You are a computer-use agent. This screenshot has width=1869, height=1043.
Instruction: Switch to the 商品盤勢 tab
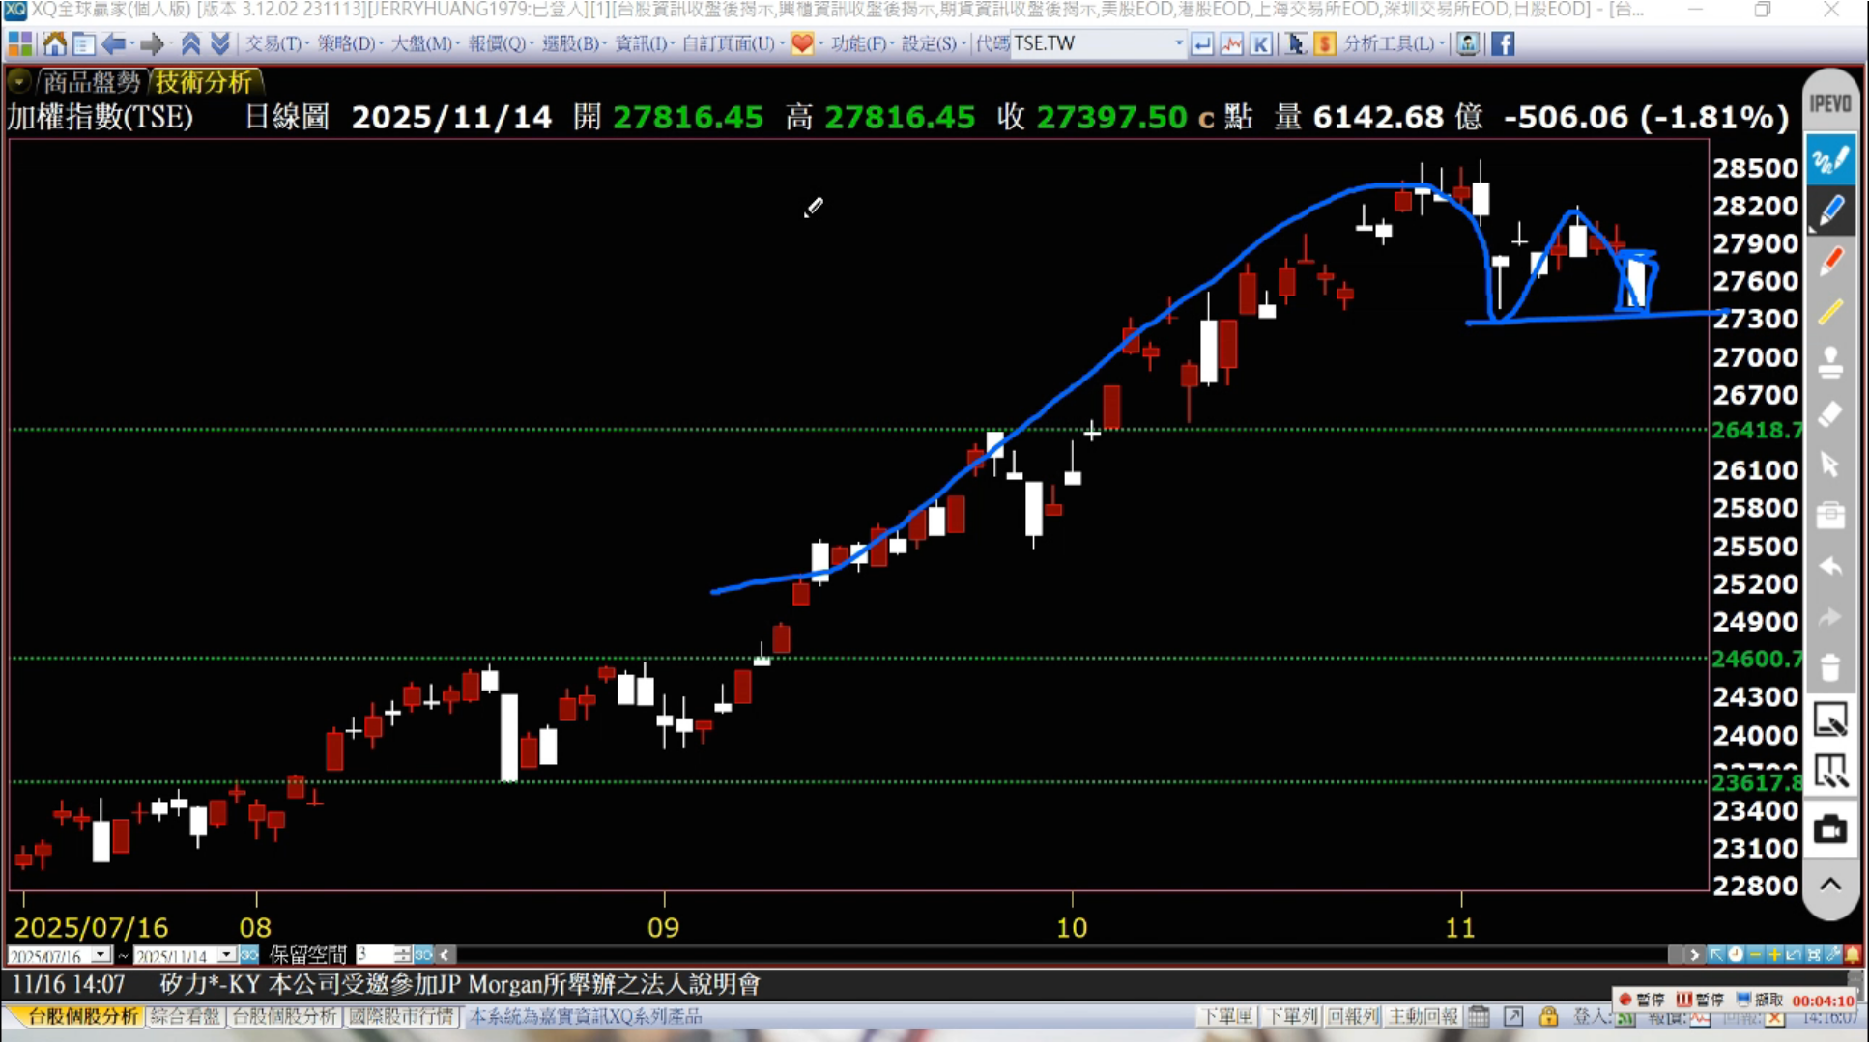click(91, 82)
